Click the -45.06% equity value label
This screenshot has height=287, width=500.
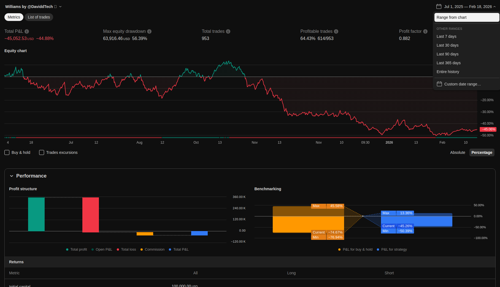[488, 129]
